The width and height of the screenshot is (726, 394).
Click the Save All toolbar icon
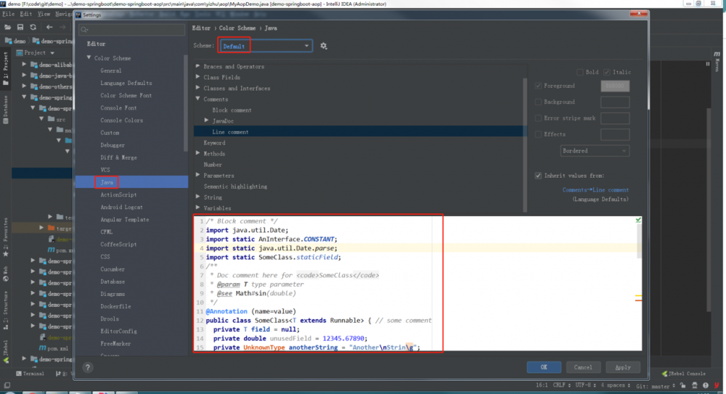click(x=20, y=27)
